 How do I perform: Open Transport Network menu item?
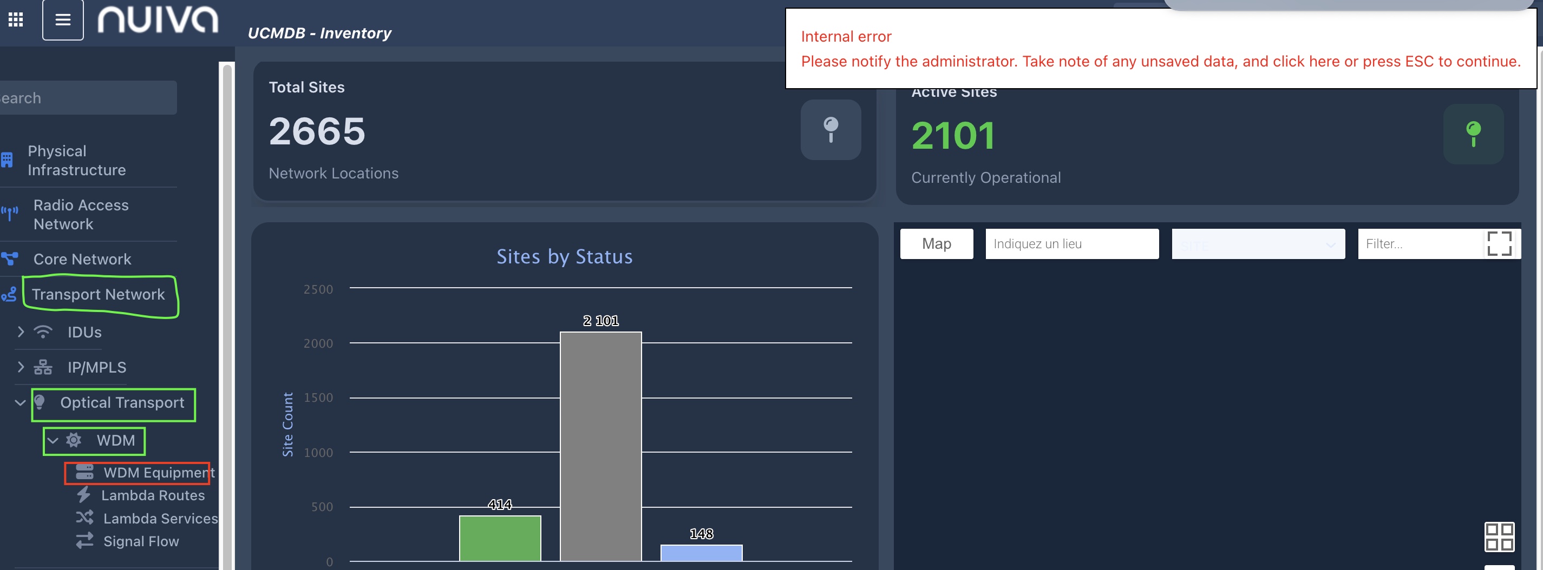pyautogui.click(x=98, y=294)
